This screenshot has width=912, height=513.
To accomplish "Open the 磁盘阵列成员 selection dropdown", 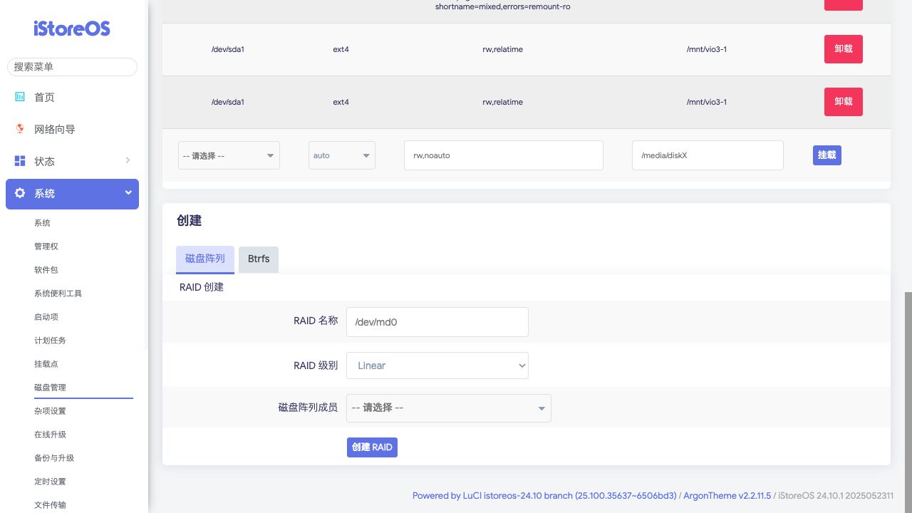I will pos(448,408).
